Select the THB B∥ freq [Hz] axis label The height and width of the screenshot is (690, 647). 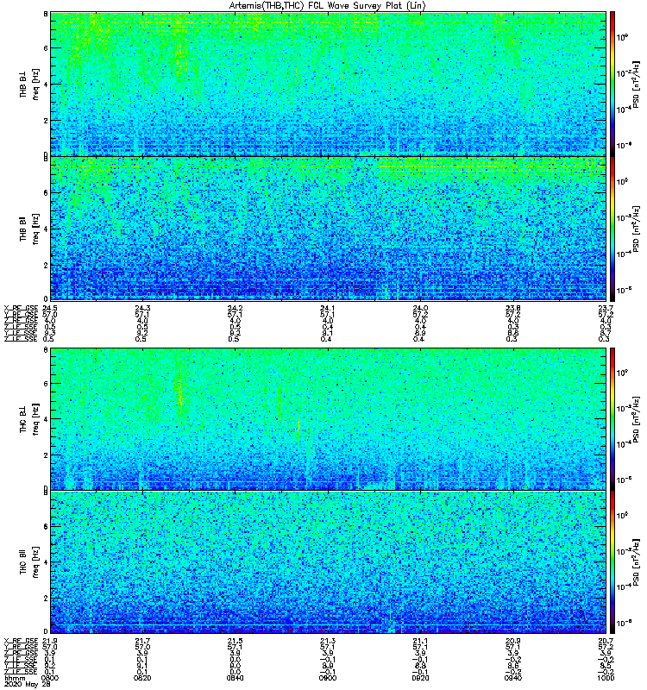(x=29, y=229)
